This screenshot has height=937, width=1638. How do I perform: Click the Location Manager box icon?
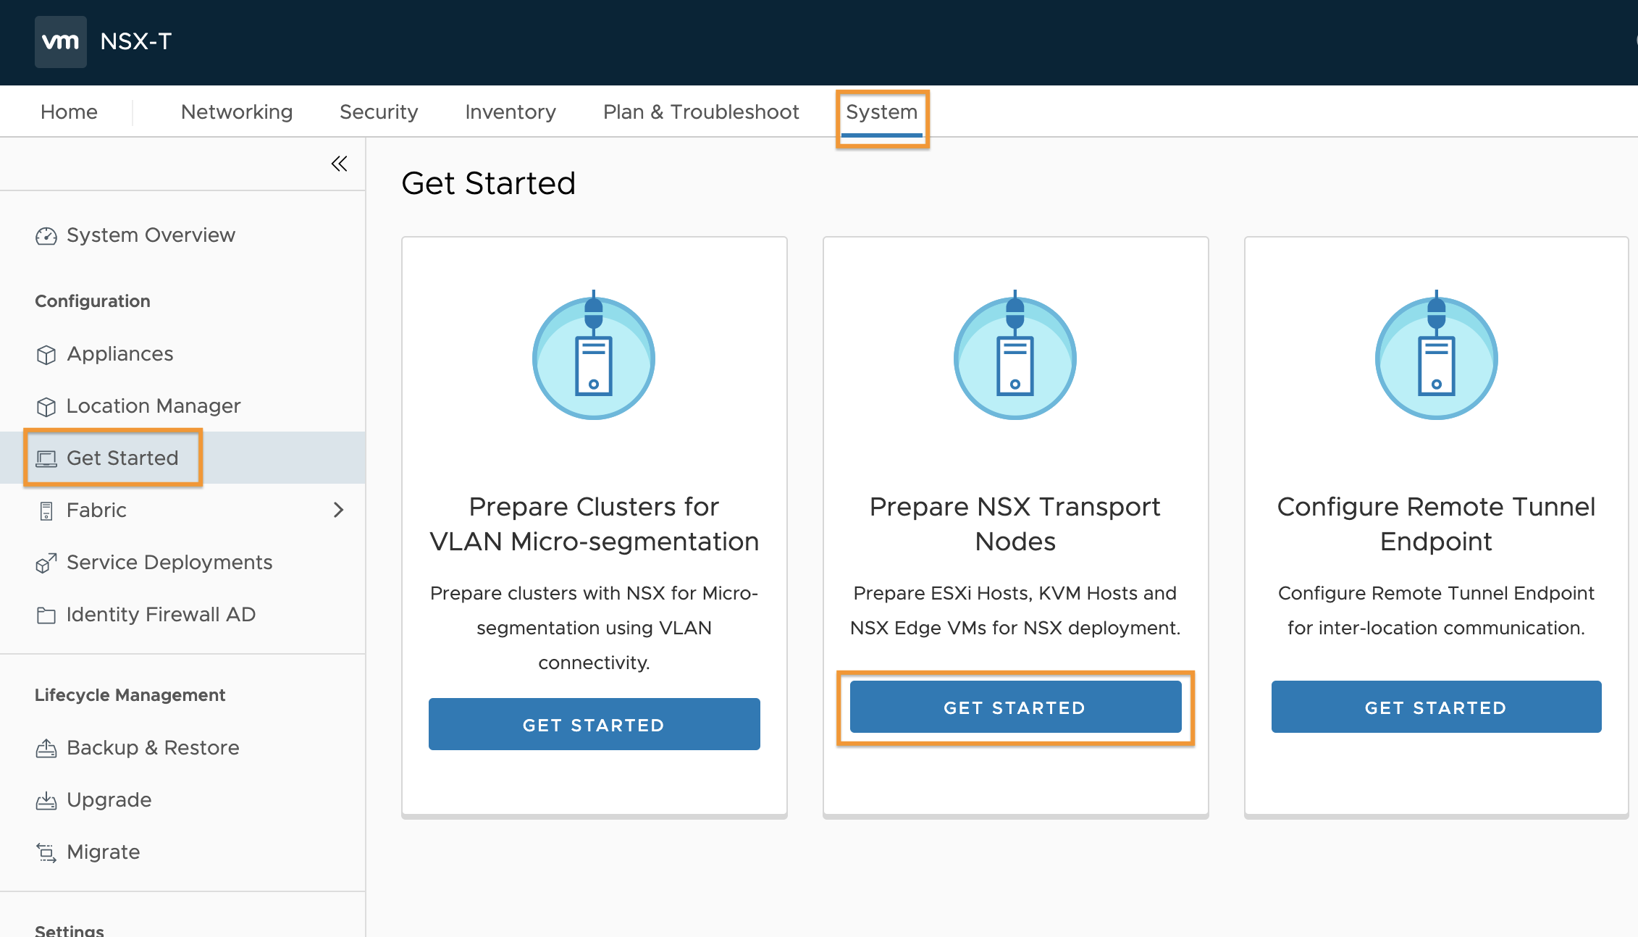point(46,407)
